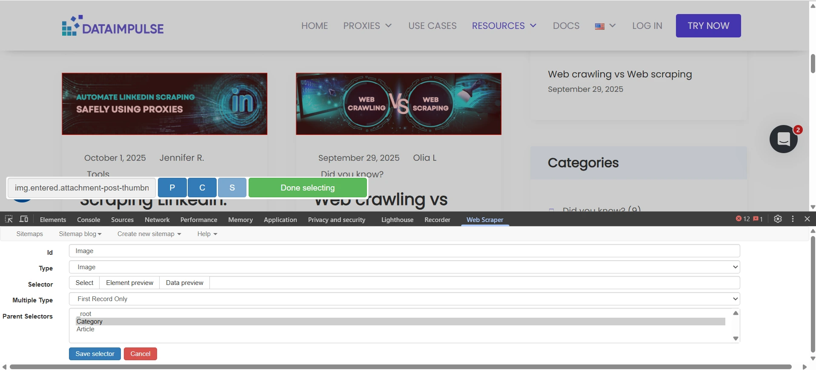Click the issues counter flag icon
This screenshot has height=370, width=816.
pos(758,219)
